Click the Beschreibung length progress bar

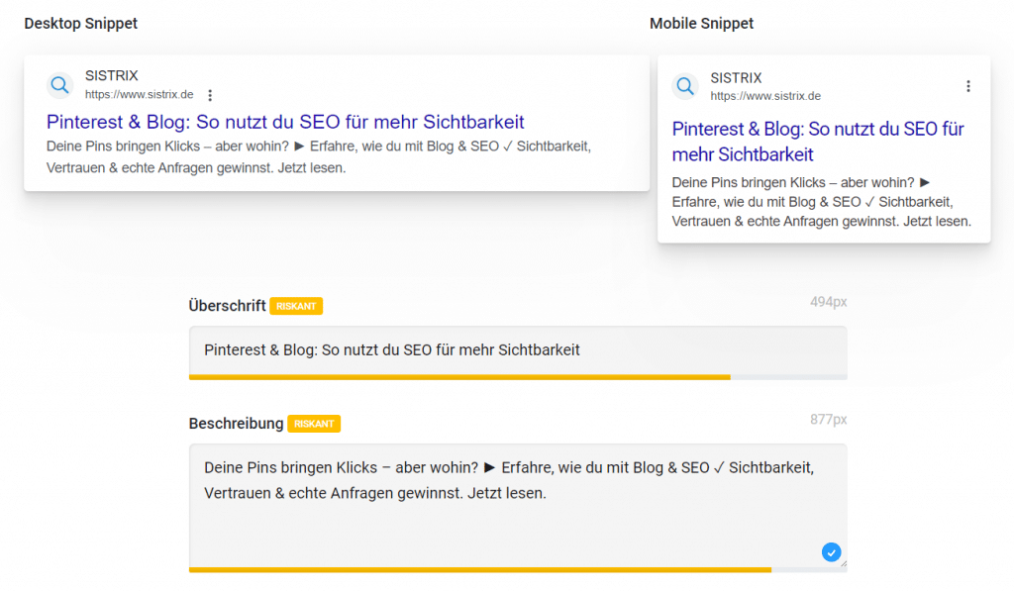(x=517, y=569)
